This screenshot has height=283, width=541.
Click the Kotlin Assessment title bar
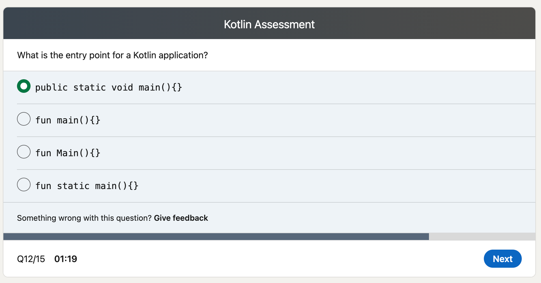[x=269, y=24]
